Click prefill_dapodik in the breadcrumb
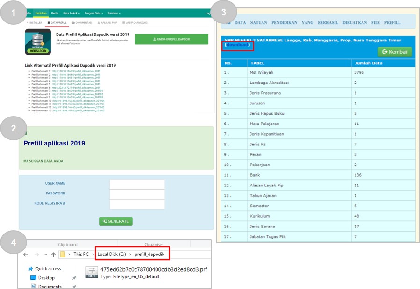Screen dimensions: 420x289 point(149,254)
